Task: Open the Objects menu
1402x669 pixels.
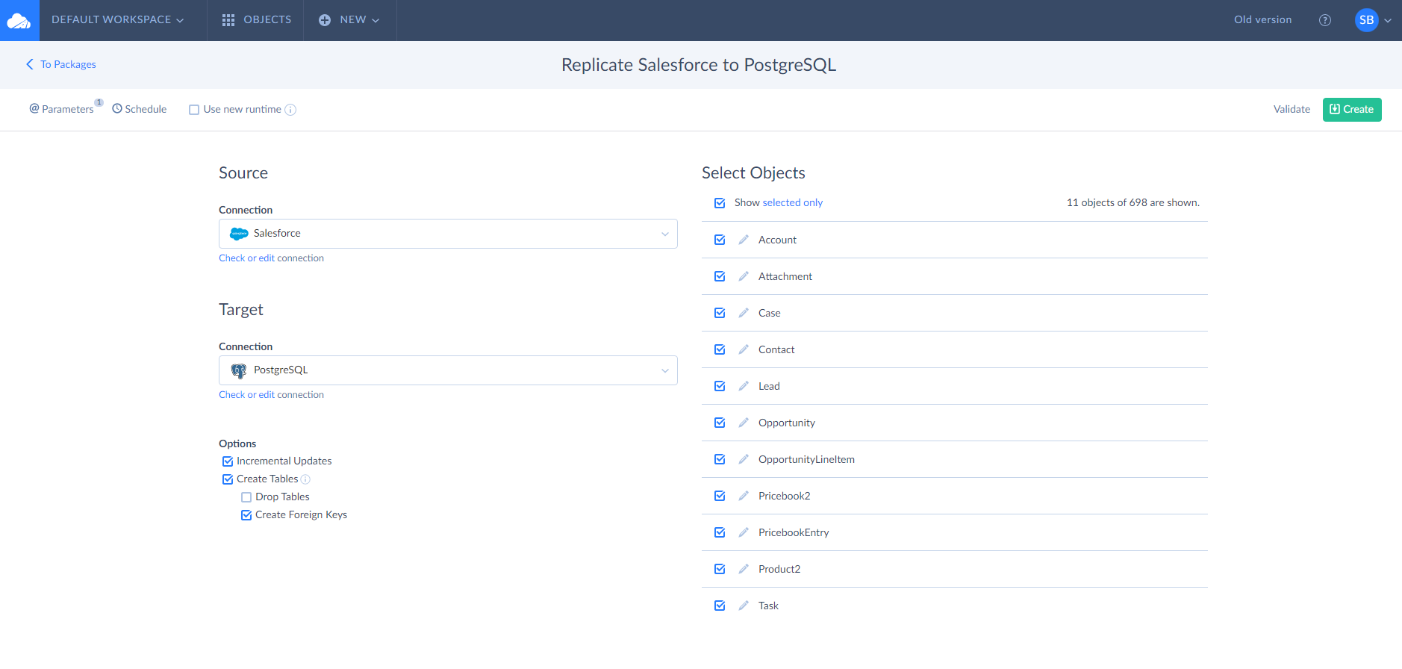Action: click(256, 20)
